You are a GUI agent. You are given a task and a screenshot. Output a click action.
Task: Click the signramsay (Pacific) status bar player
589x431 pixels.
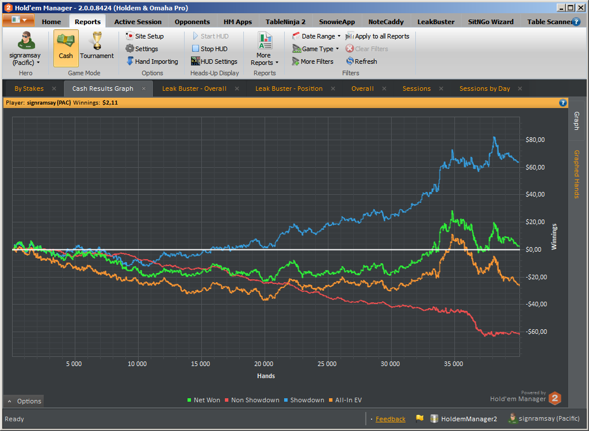tap(544, 418)
